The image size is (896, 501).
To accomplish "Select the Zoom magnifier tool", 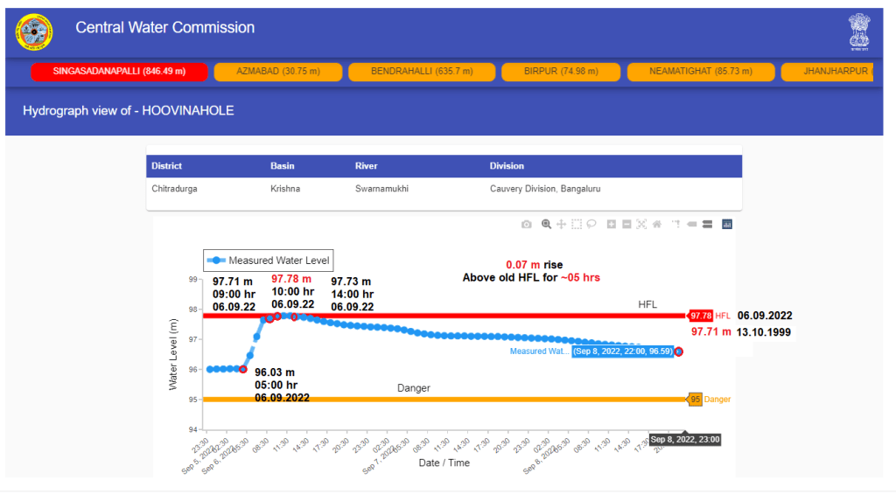I will 546,225.
